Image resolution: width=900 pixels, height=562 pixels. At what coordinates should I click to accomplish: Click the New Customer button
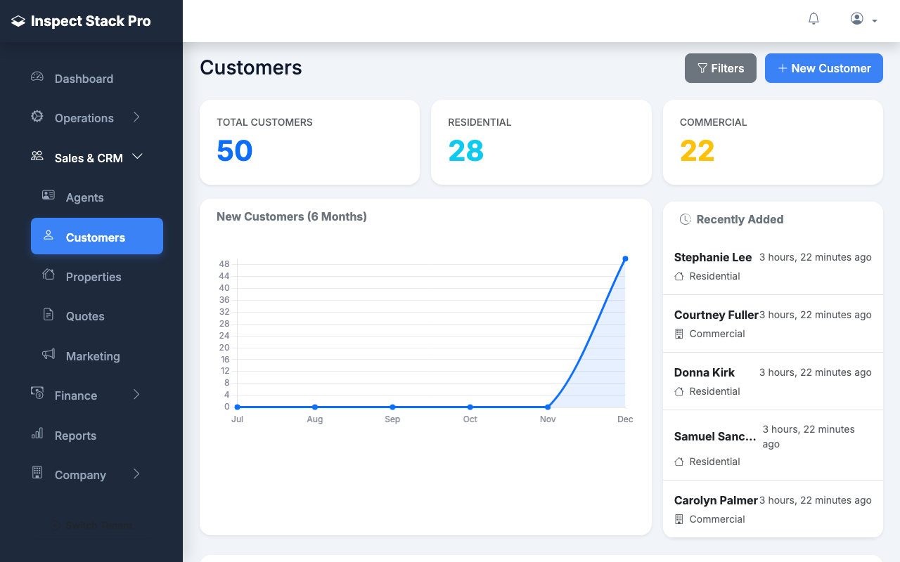pyautogui.click(x=823, y=68)
